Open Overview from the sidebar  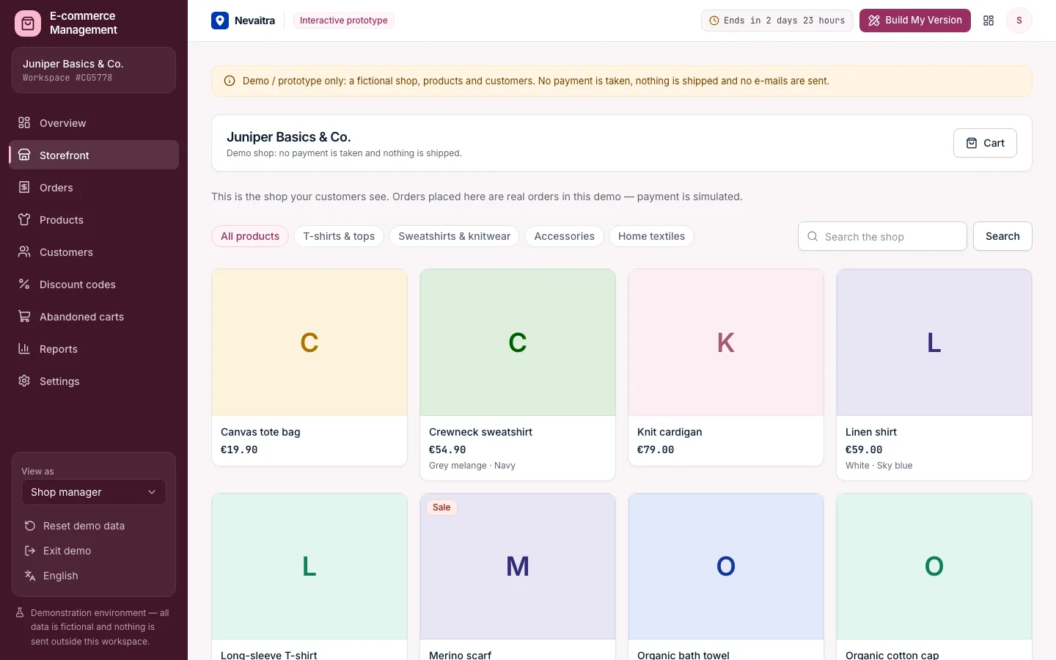coord(94,123)
